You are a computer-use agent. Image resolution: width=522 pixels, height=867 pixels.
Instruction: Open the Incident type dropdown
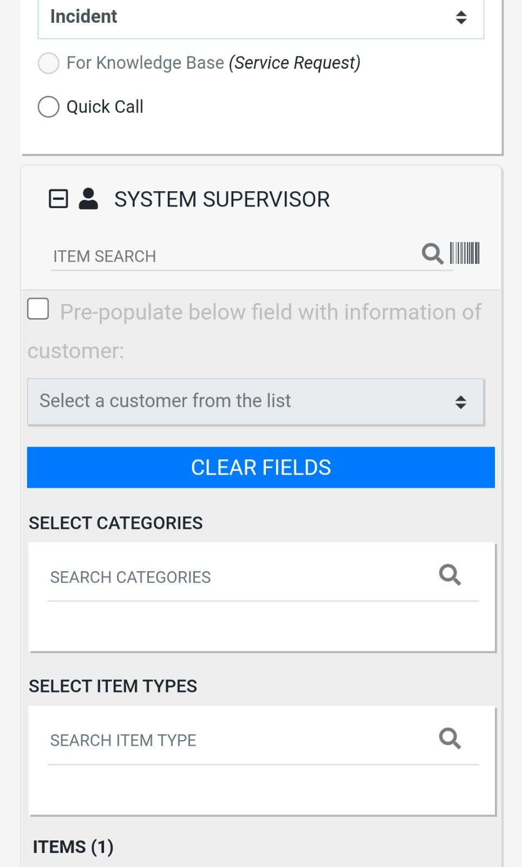point(260,17)
